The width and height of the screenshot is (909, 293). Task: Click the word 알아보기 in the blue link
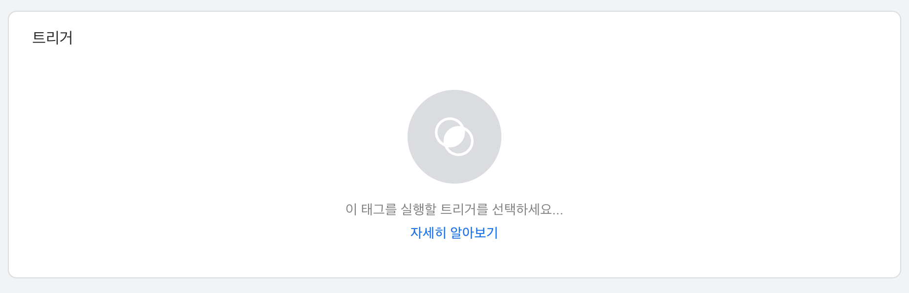(474, 232)
